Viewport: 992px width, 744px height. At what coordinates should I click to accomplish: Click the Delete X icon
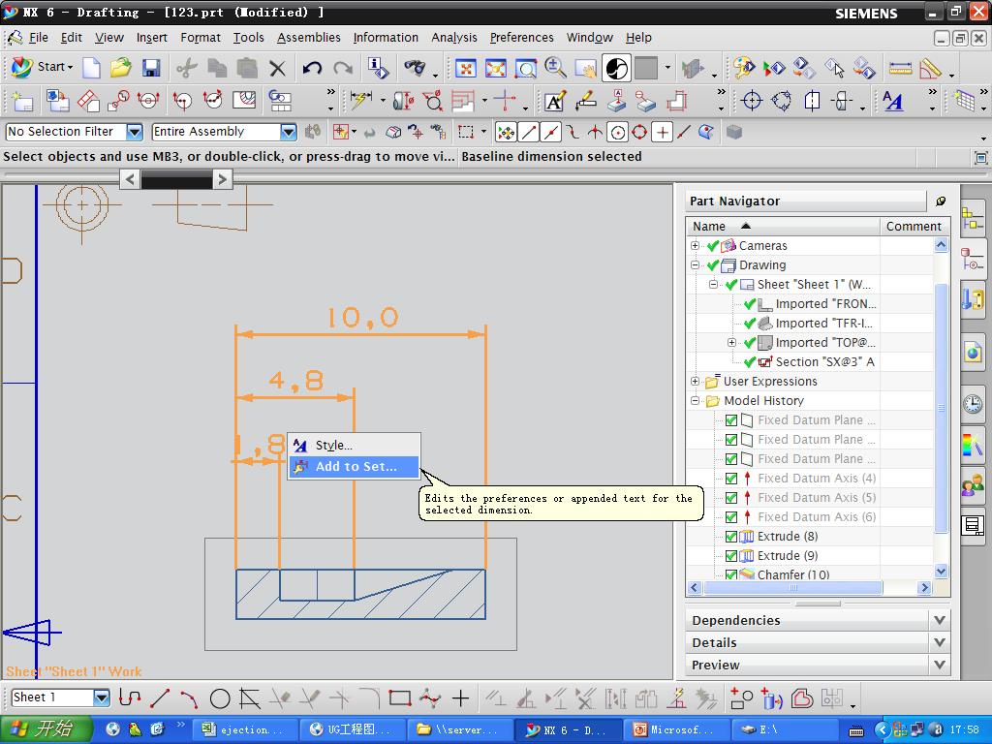278,68
